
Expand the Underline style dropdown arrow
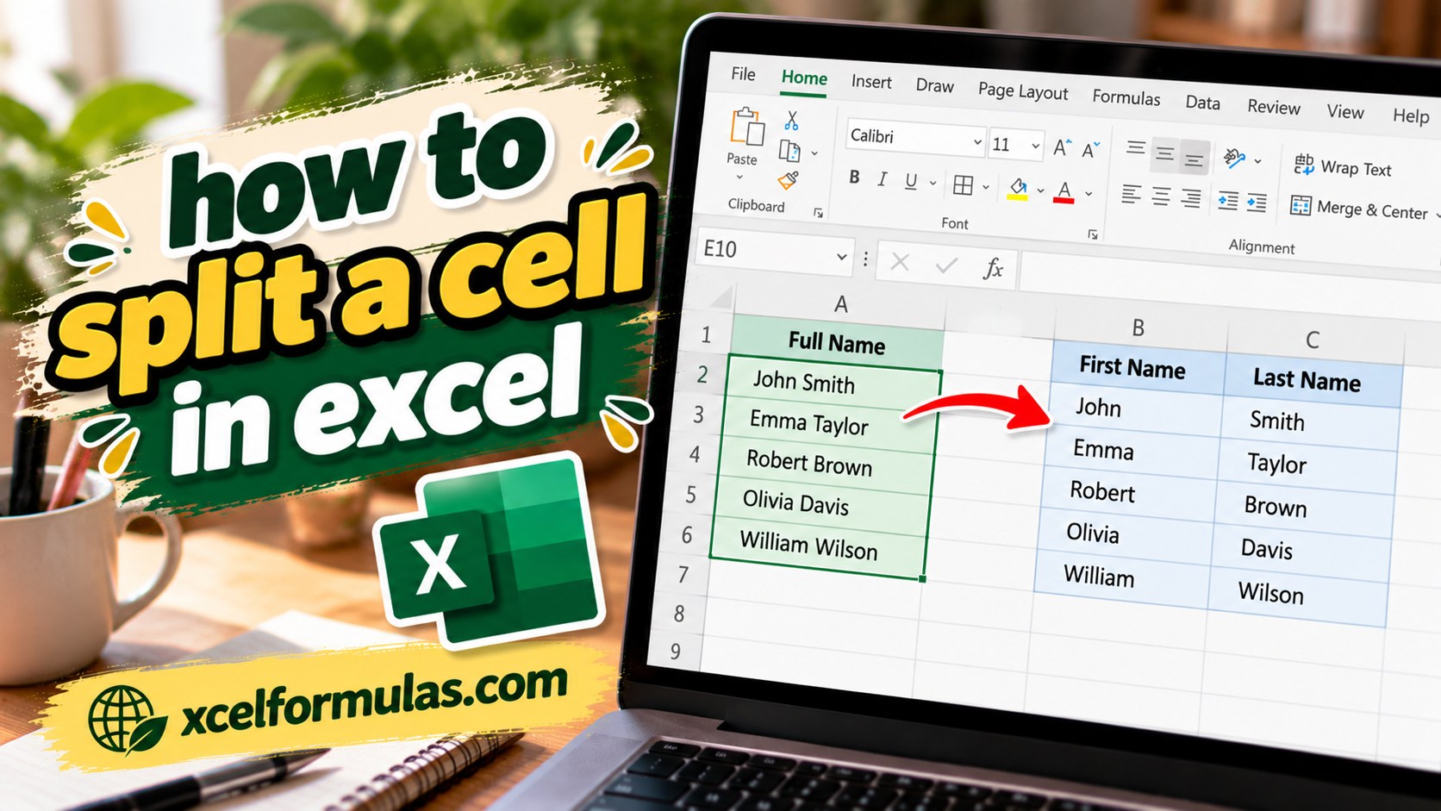click(x=933, y=184)
